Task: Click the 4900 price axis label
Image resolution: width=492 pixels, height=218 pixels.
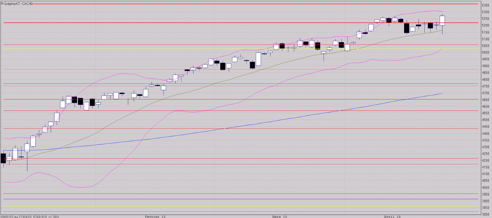Action: coord(485,66)
